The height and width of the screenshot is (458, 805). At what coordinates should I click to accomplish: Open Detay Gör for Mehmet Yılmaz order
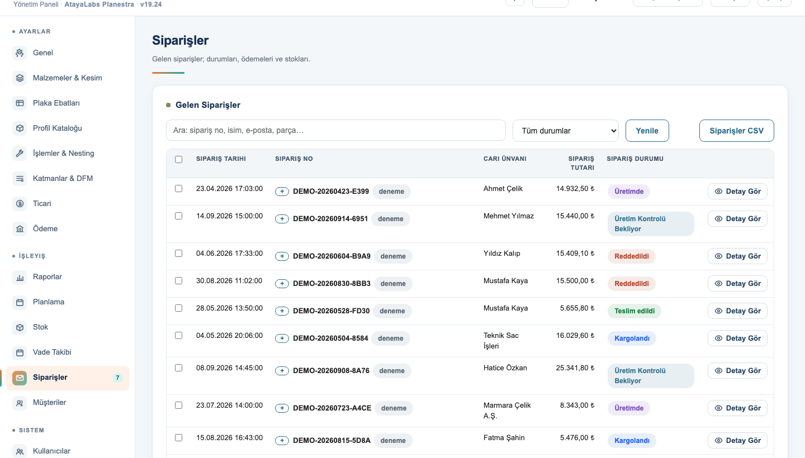coord(737,219)
